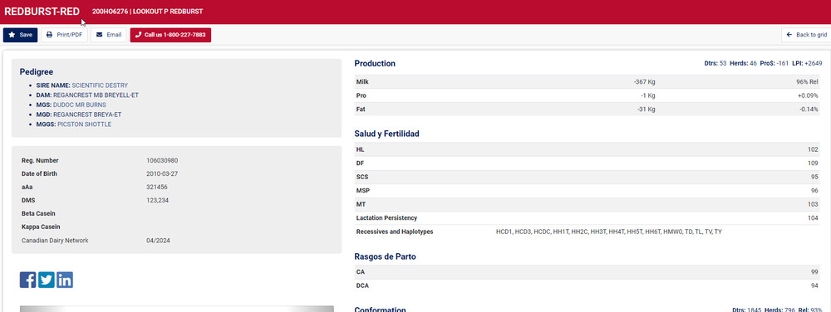Select code 200HO6276 | LOOKOUT P REDBURST

click(147, 12)
